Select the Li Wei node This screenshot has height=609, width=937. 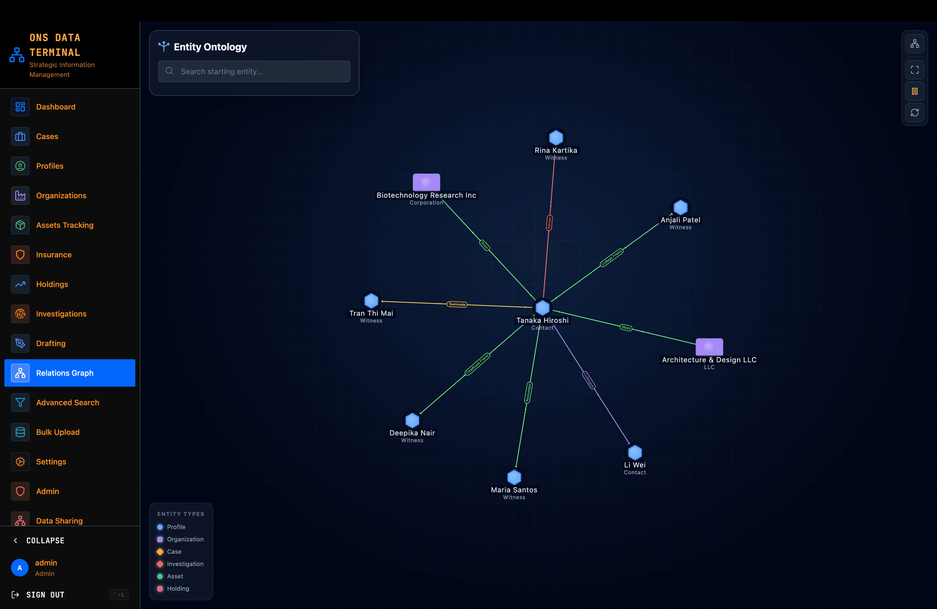tap(635, 452)
